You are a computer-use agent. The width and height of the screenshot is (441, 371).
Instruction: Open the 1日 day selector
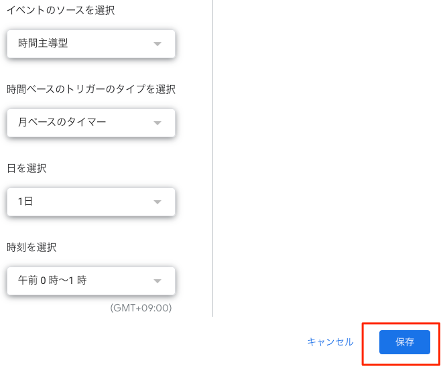[x=91, y=202]
